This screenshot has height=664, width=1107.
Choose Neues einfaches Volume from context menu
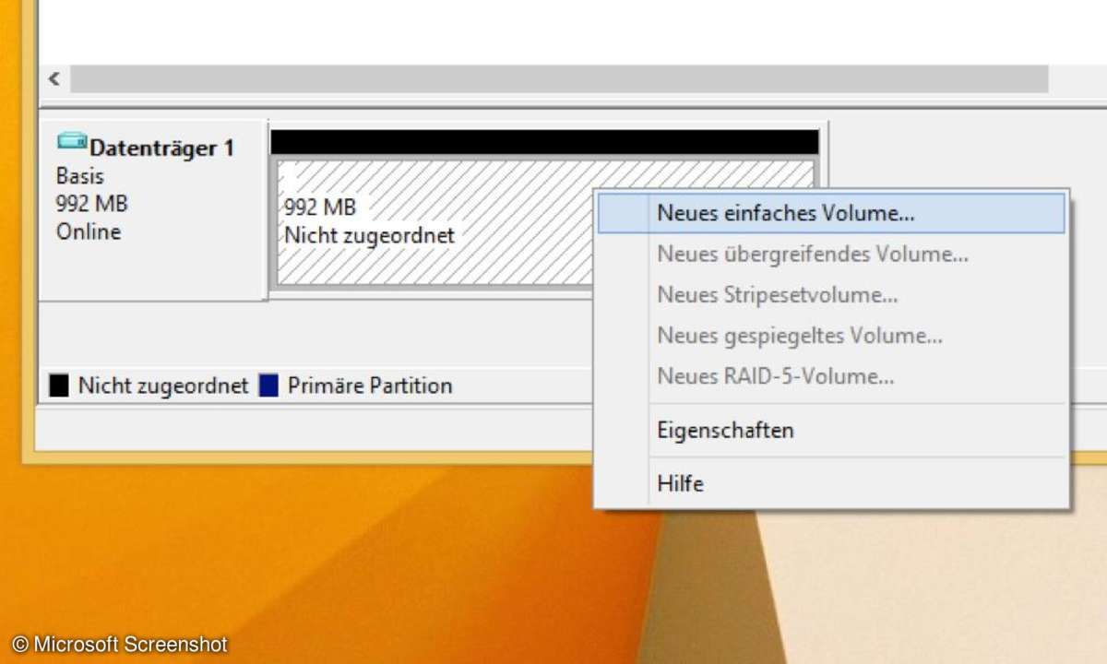click(x=831, y=213)
